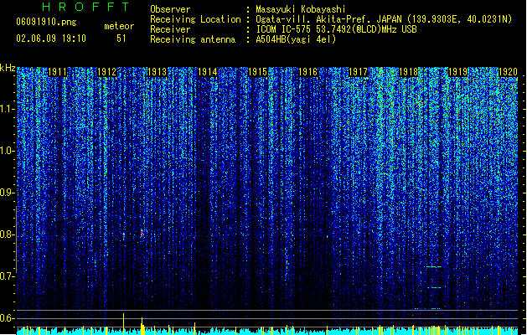
Task: Click the red meteor echo before 1913
Action: click(142, 233)
